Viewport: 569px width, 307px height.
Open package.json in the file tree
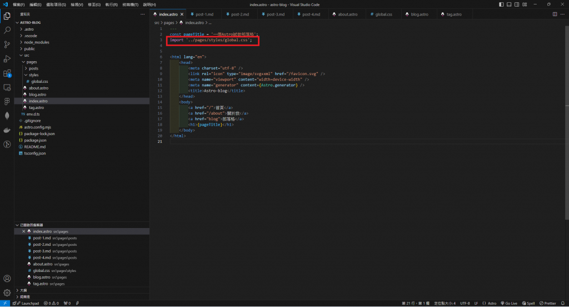[x=82, y=140]
